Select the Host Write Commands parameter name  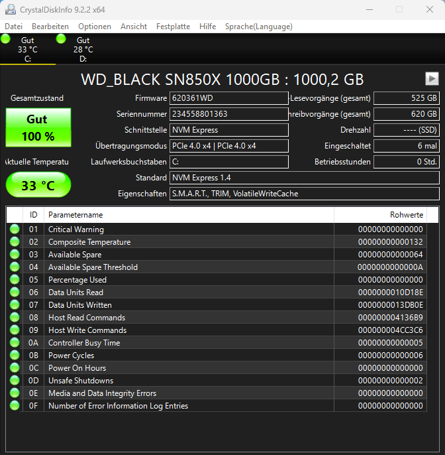(x=87, y=330)
